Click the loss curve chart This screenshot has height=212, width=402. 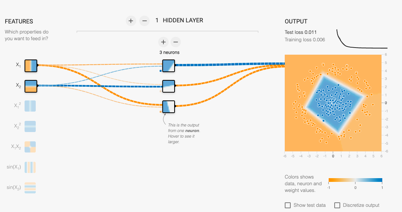[362, 39]
